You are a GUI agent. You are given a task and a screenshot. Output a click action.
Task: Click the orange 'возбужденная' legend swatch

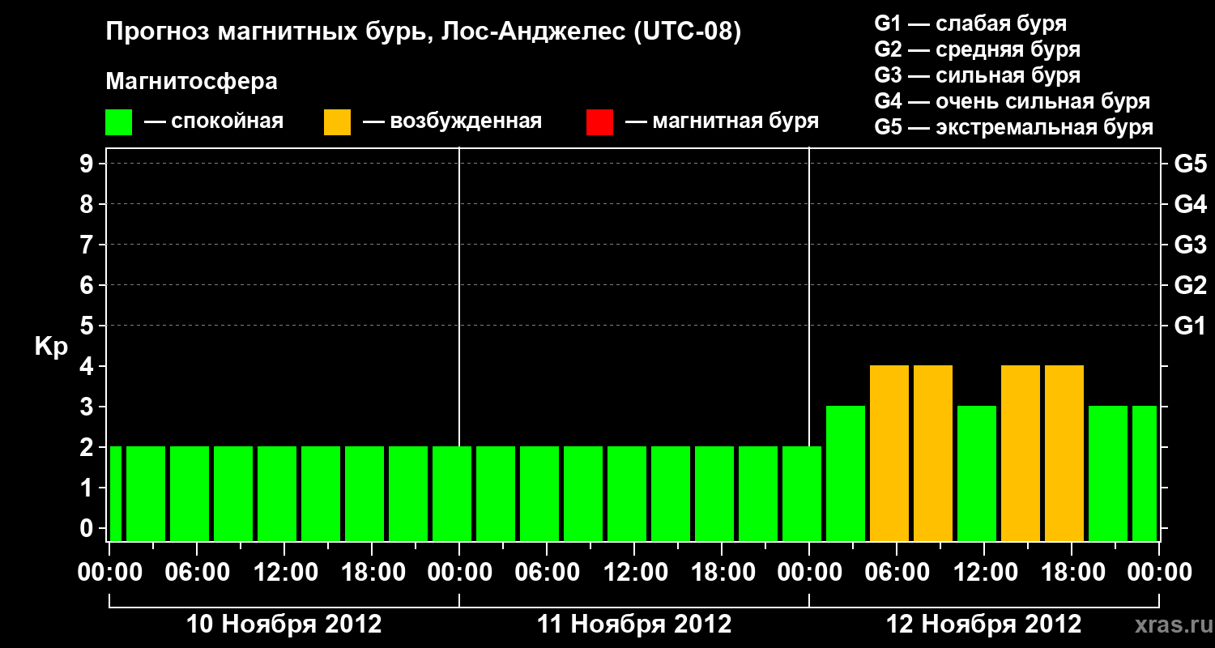[x=338, y=122]
